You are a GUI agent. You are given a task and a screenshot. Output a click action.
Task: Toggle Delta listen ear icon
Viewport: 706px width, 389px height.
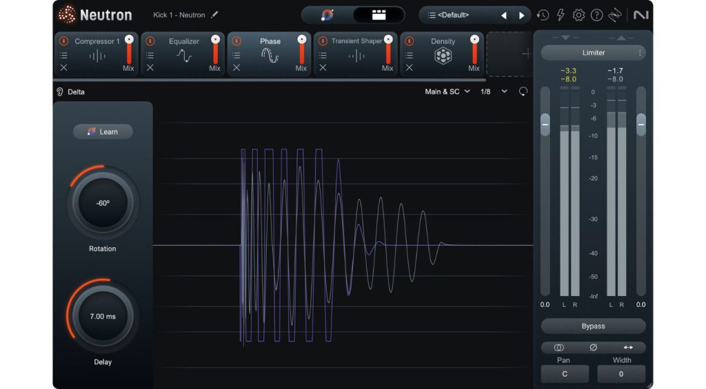pyautogui.click(x=60, y=92)
